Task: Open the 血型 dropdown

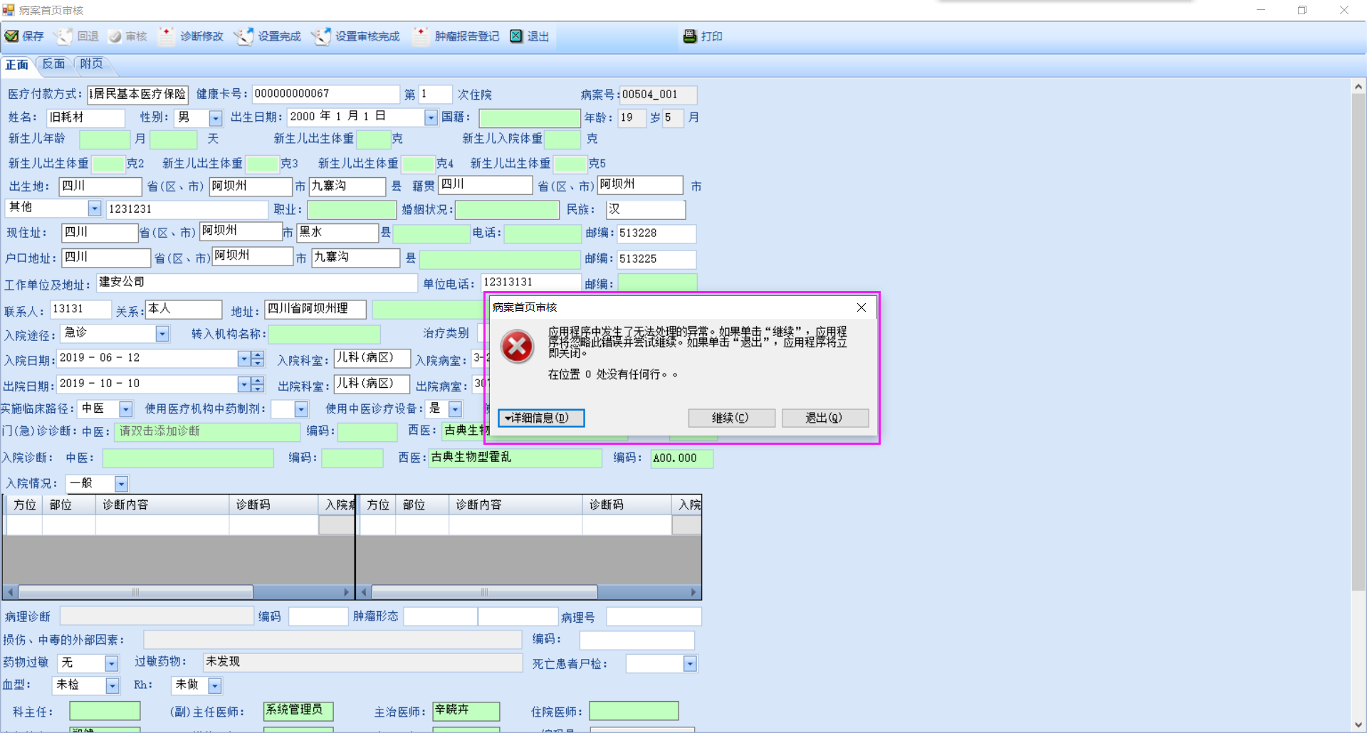Action: point(112,685)
